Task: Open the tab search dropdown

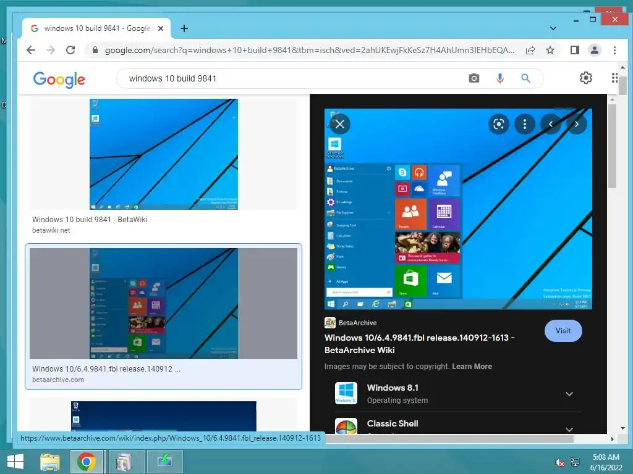Action: (x=553, y=28)
